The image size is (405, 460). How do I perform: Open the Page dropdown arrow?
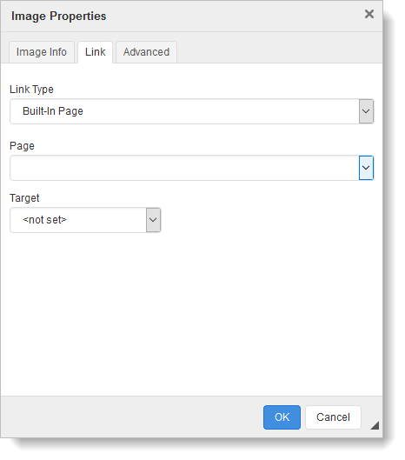click(x=366, y=168)
